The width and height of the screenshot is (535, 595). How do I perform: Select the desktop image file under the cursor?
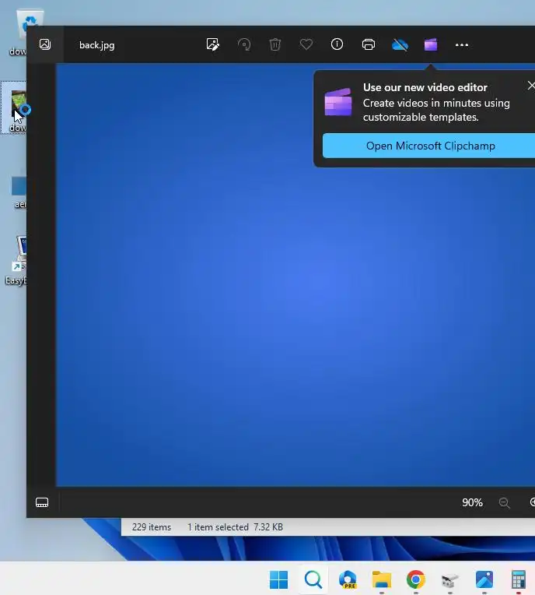[x=15, y=108]
